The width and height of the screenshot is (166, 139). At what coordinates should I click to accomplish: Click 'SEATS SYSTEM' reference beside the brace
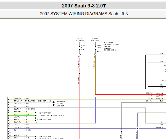(x=45, y=119)
